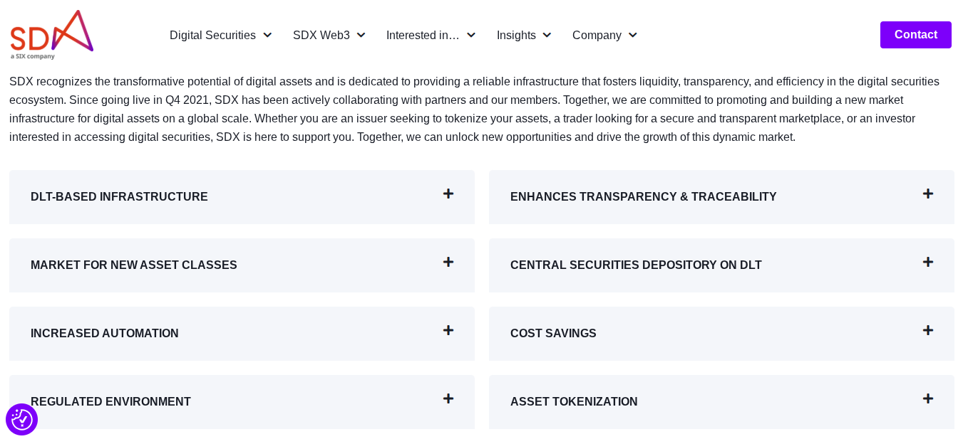968x444 pixels.
Task: Click plus icon beside Regulated Environment
Action: (448, 399)
